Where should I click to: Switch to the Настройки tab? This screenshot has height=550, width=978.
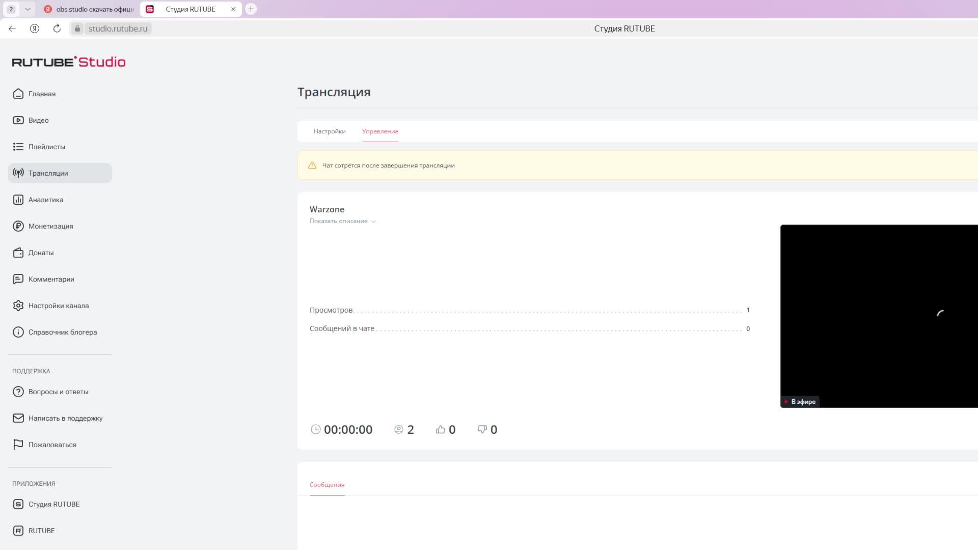tap(330, 131)
